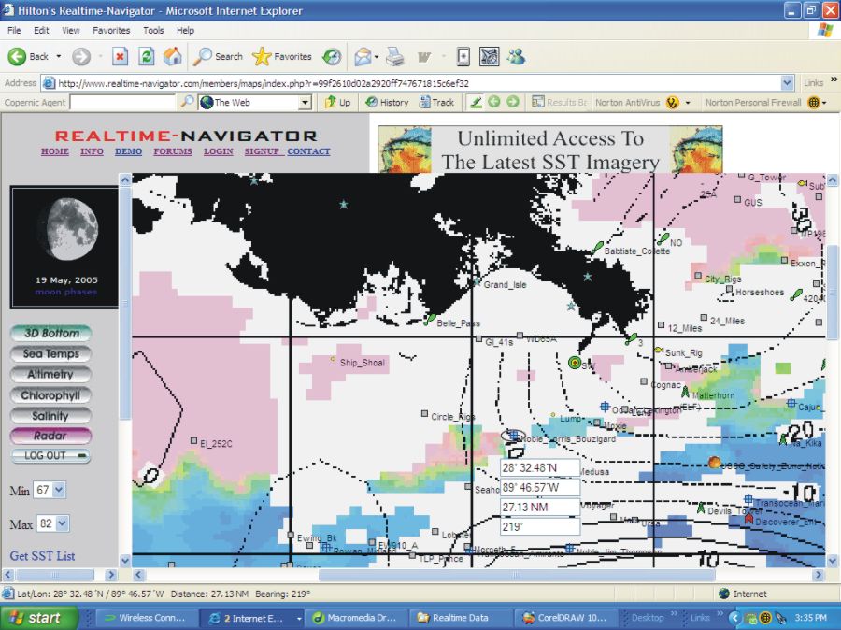The width and height of the screenshot is (841, 630).
Task: Click the Copernic Track button
Action: tap(437, 102)
